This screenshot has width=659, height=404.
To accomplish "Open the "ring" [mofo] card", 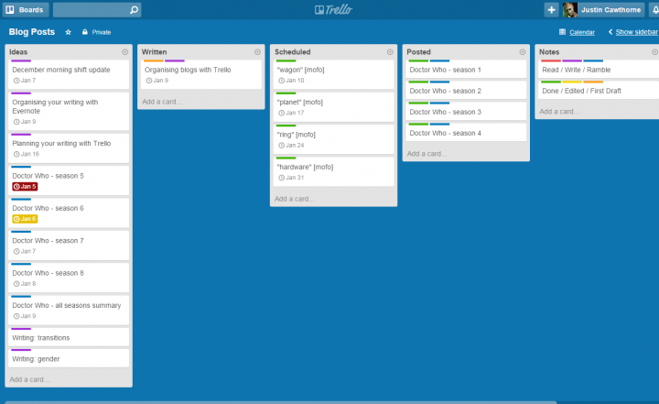I will 334,139.
